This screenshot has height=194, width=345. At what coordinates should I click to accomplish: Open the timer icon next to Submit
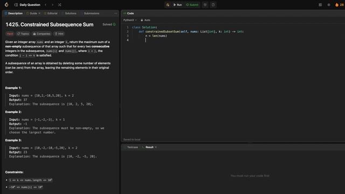pyautogui.click(x=205, y=5)
